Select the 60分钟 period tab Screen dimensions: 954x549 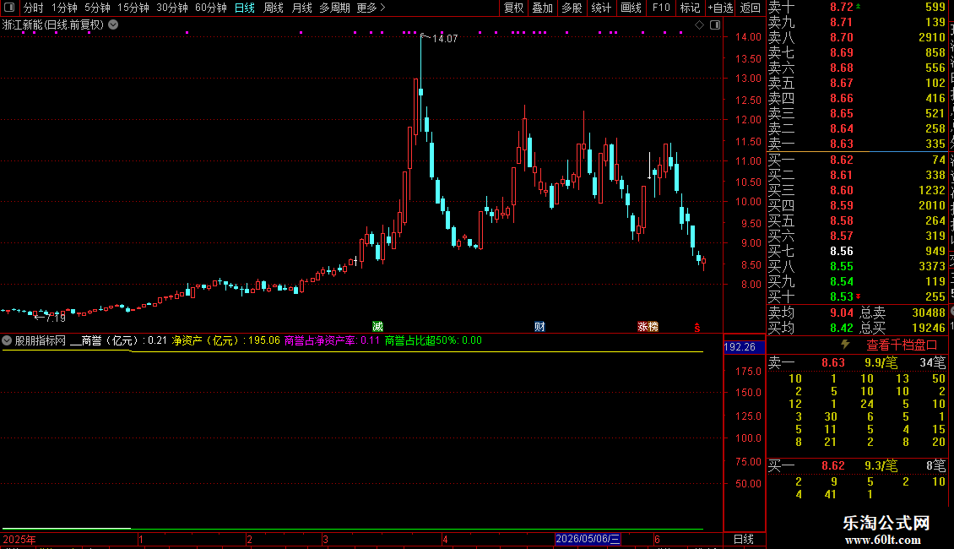pos(211,8)
